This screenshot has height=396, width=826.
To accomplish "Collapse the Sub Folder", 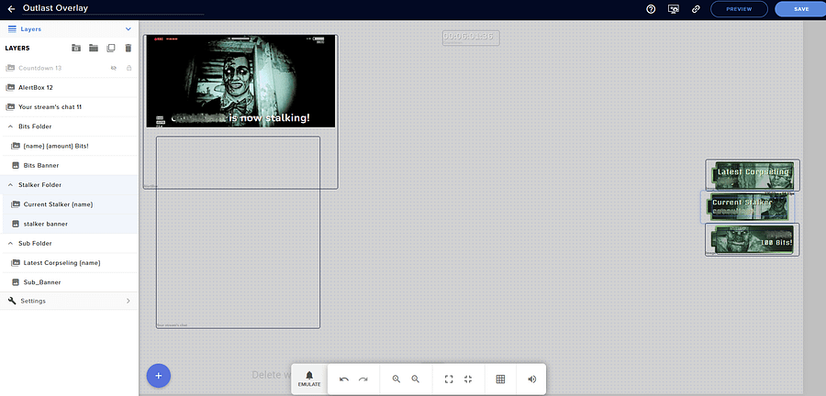I will tap(10, 244).
